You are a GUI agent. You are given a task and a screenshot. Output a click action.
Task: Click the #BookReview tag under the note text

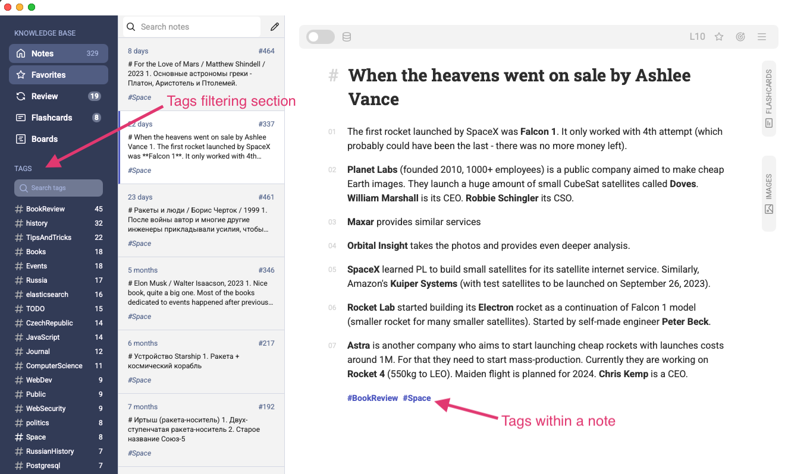[x=372, y=398]
